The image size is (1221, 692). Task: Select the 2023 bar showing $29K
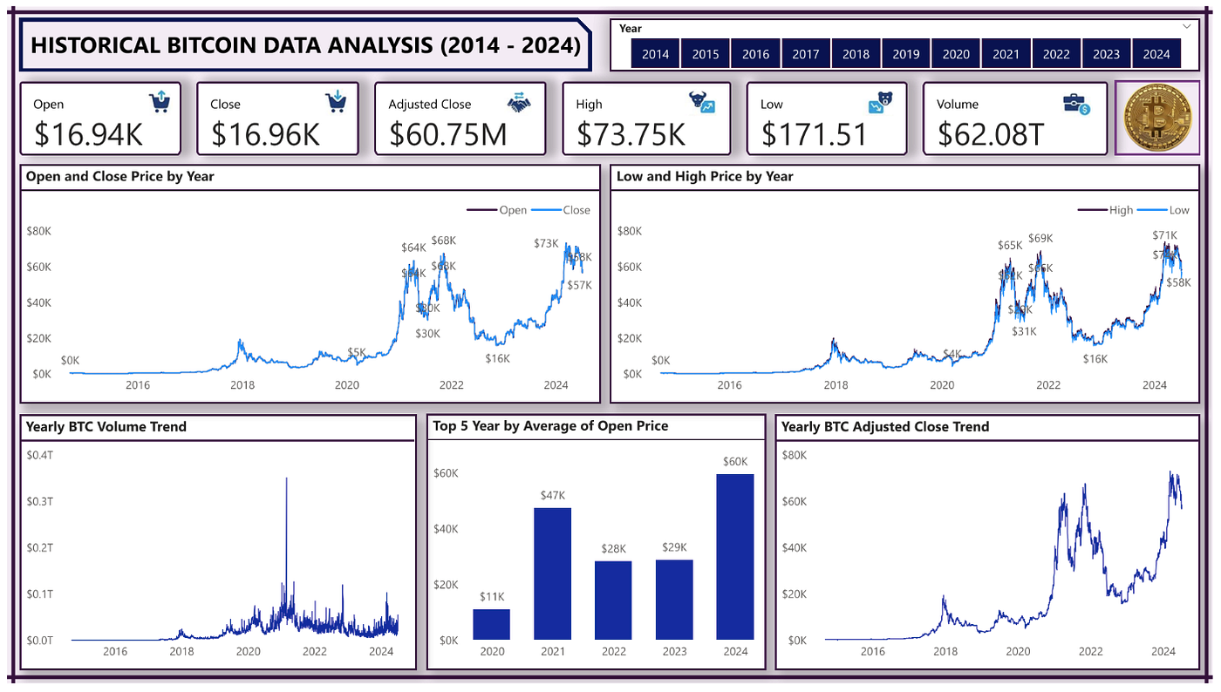[x=674, y=600]
